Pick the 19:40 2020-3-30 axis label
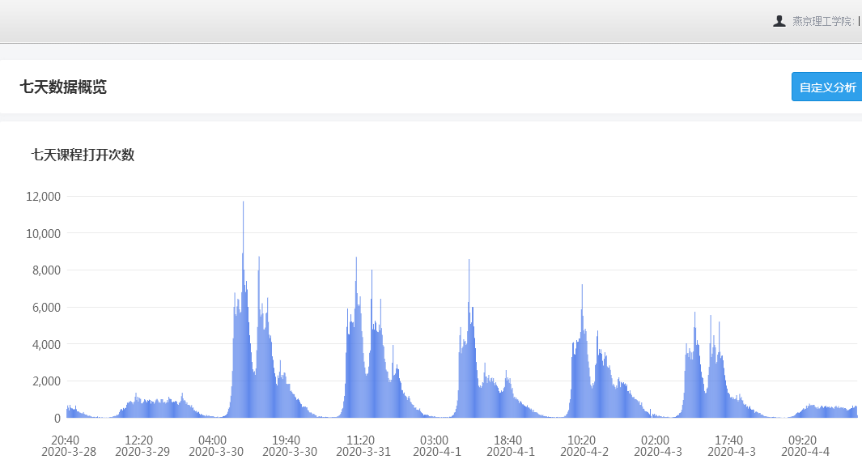The image size is (862, 468). click(x=289, y=445)
